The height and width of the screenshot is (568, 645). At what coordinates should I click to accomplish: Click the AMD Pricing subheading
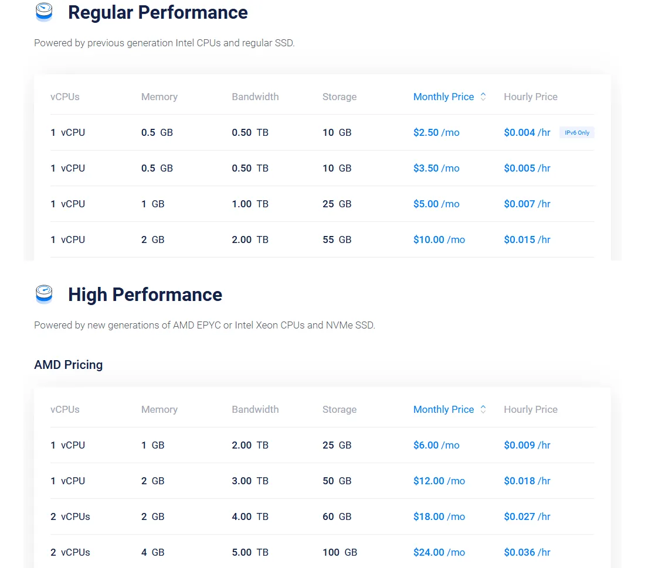pos(68,364)
